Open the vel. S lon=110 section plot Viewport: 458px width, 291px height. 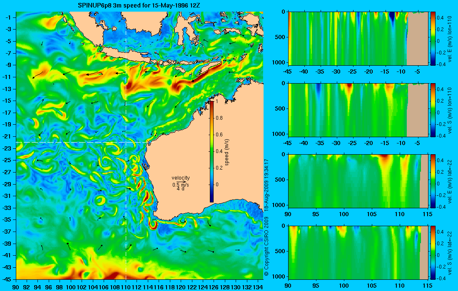pos(358,110)
